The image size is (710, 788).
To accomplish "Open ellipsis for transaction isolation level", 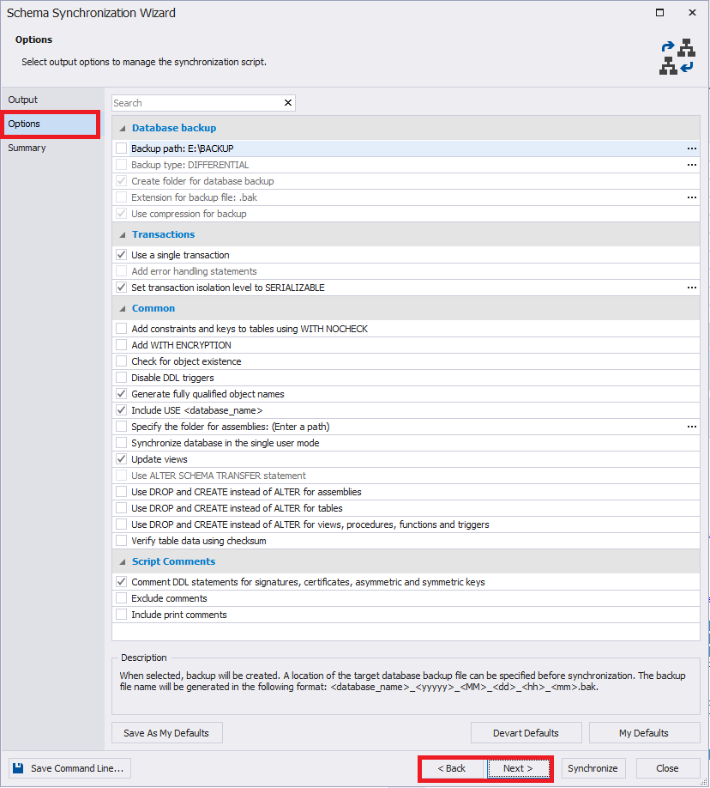I will [x=691, y=288].
